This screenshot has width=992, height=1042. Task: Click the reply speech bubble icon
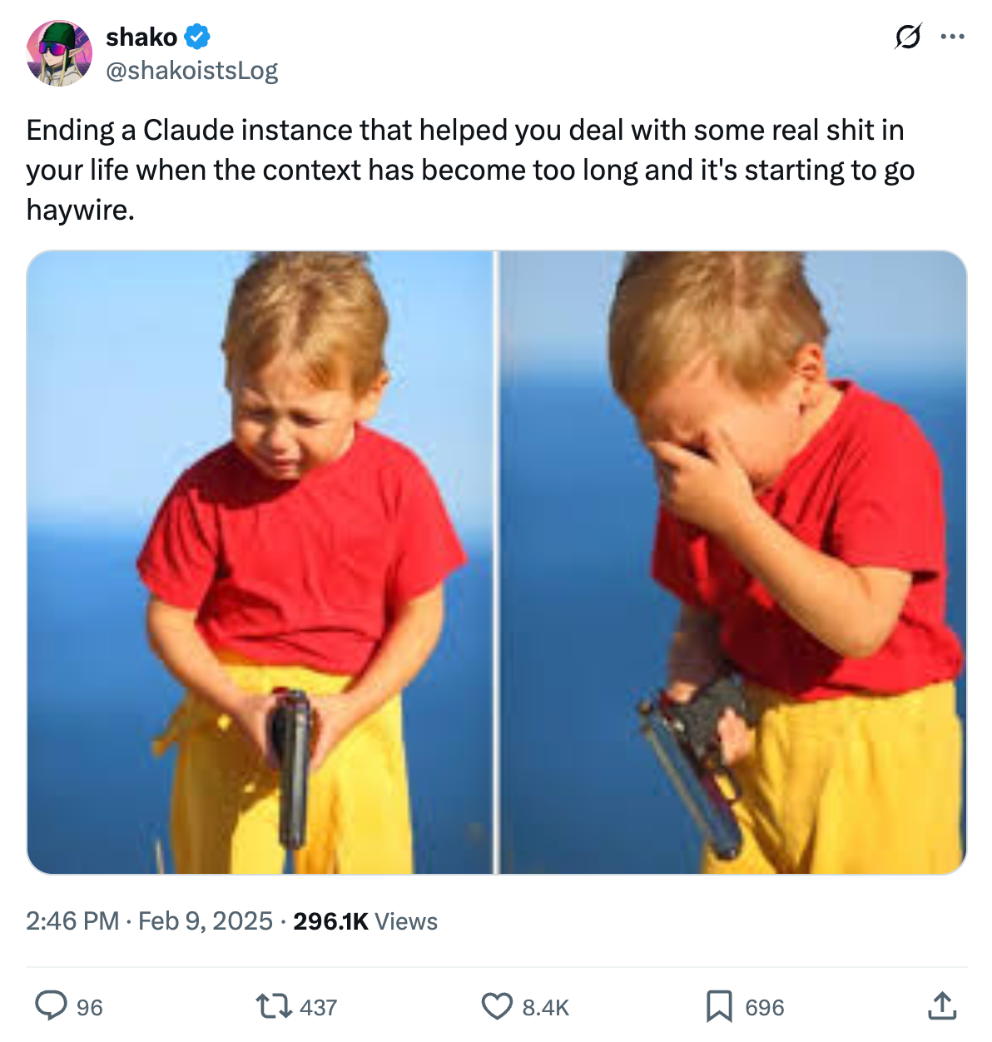coord(51,1006)
